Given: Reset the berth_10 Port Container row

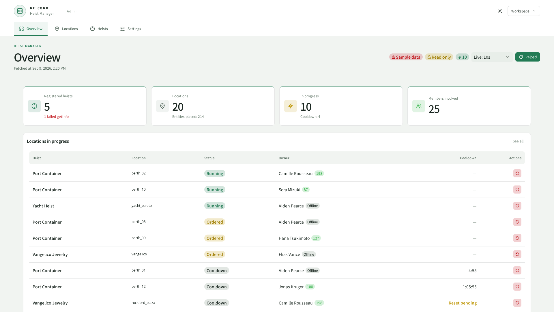Looking at the screenshot, I should pyautogui.click(x=517, y=190).
